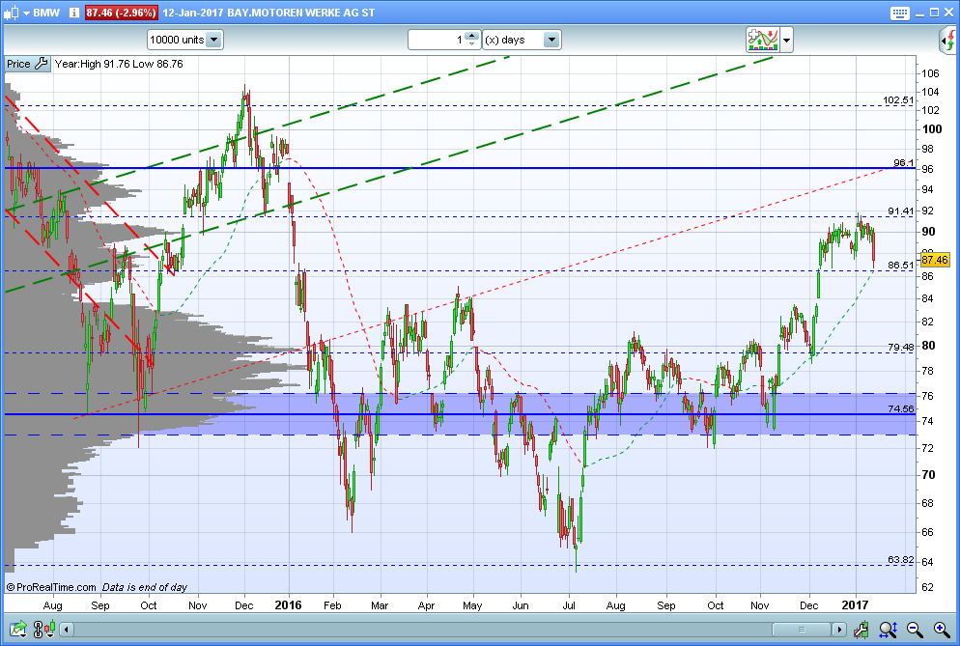960x646 pixels.
Task: Click the auto-fit zoom magnifier icon
Action: coord(888,629)
